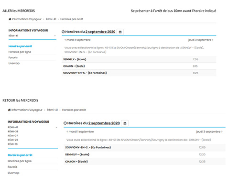239x186 pixels.
Task: Expand the RÉMI-41 dropdown in the upper sidebar
Action: click(x=55, y=36)
